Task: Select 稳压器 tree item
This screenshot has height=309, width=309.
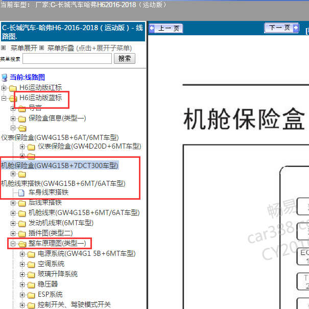Action: point(47,284)
